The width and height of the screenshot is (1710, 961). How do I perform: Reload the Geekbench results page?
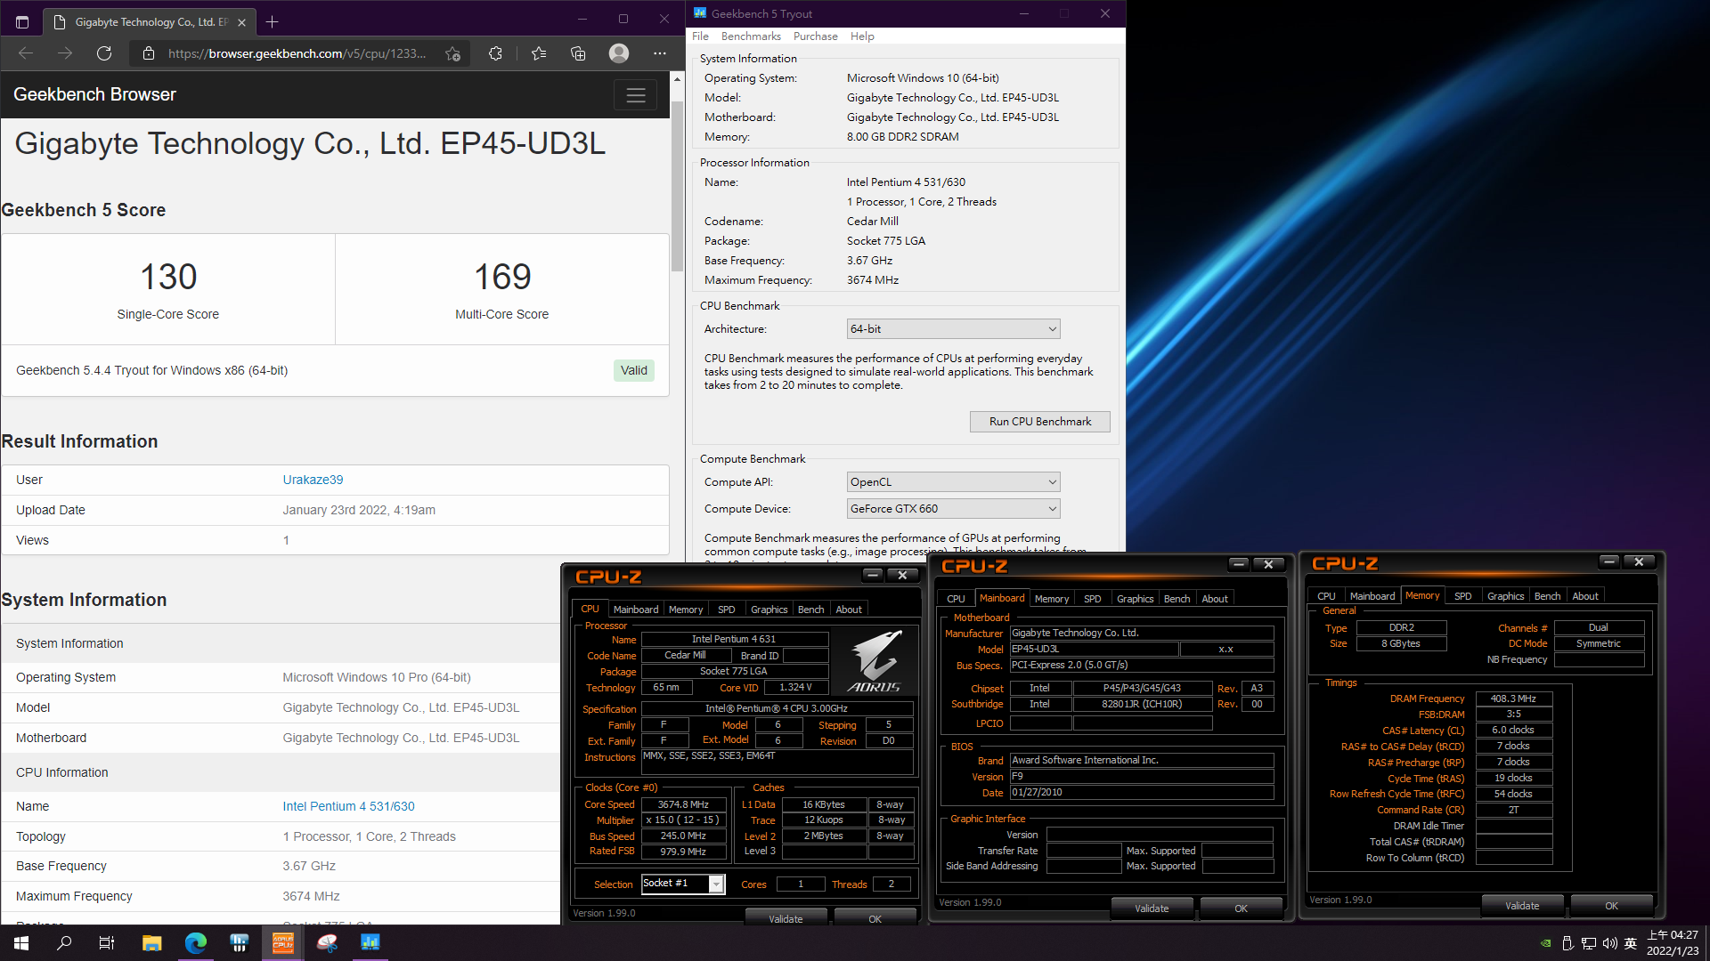pyautogui.click(x=104, y=53)
